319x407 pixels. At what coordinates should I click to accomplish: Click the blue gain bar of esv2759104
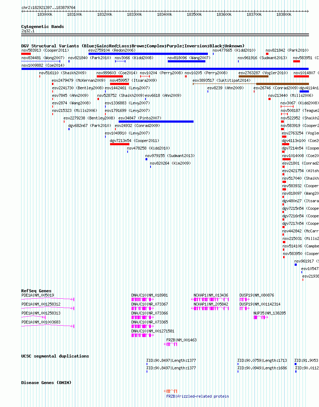pyautogui.click(x=148, y=54)
